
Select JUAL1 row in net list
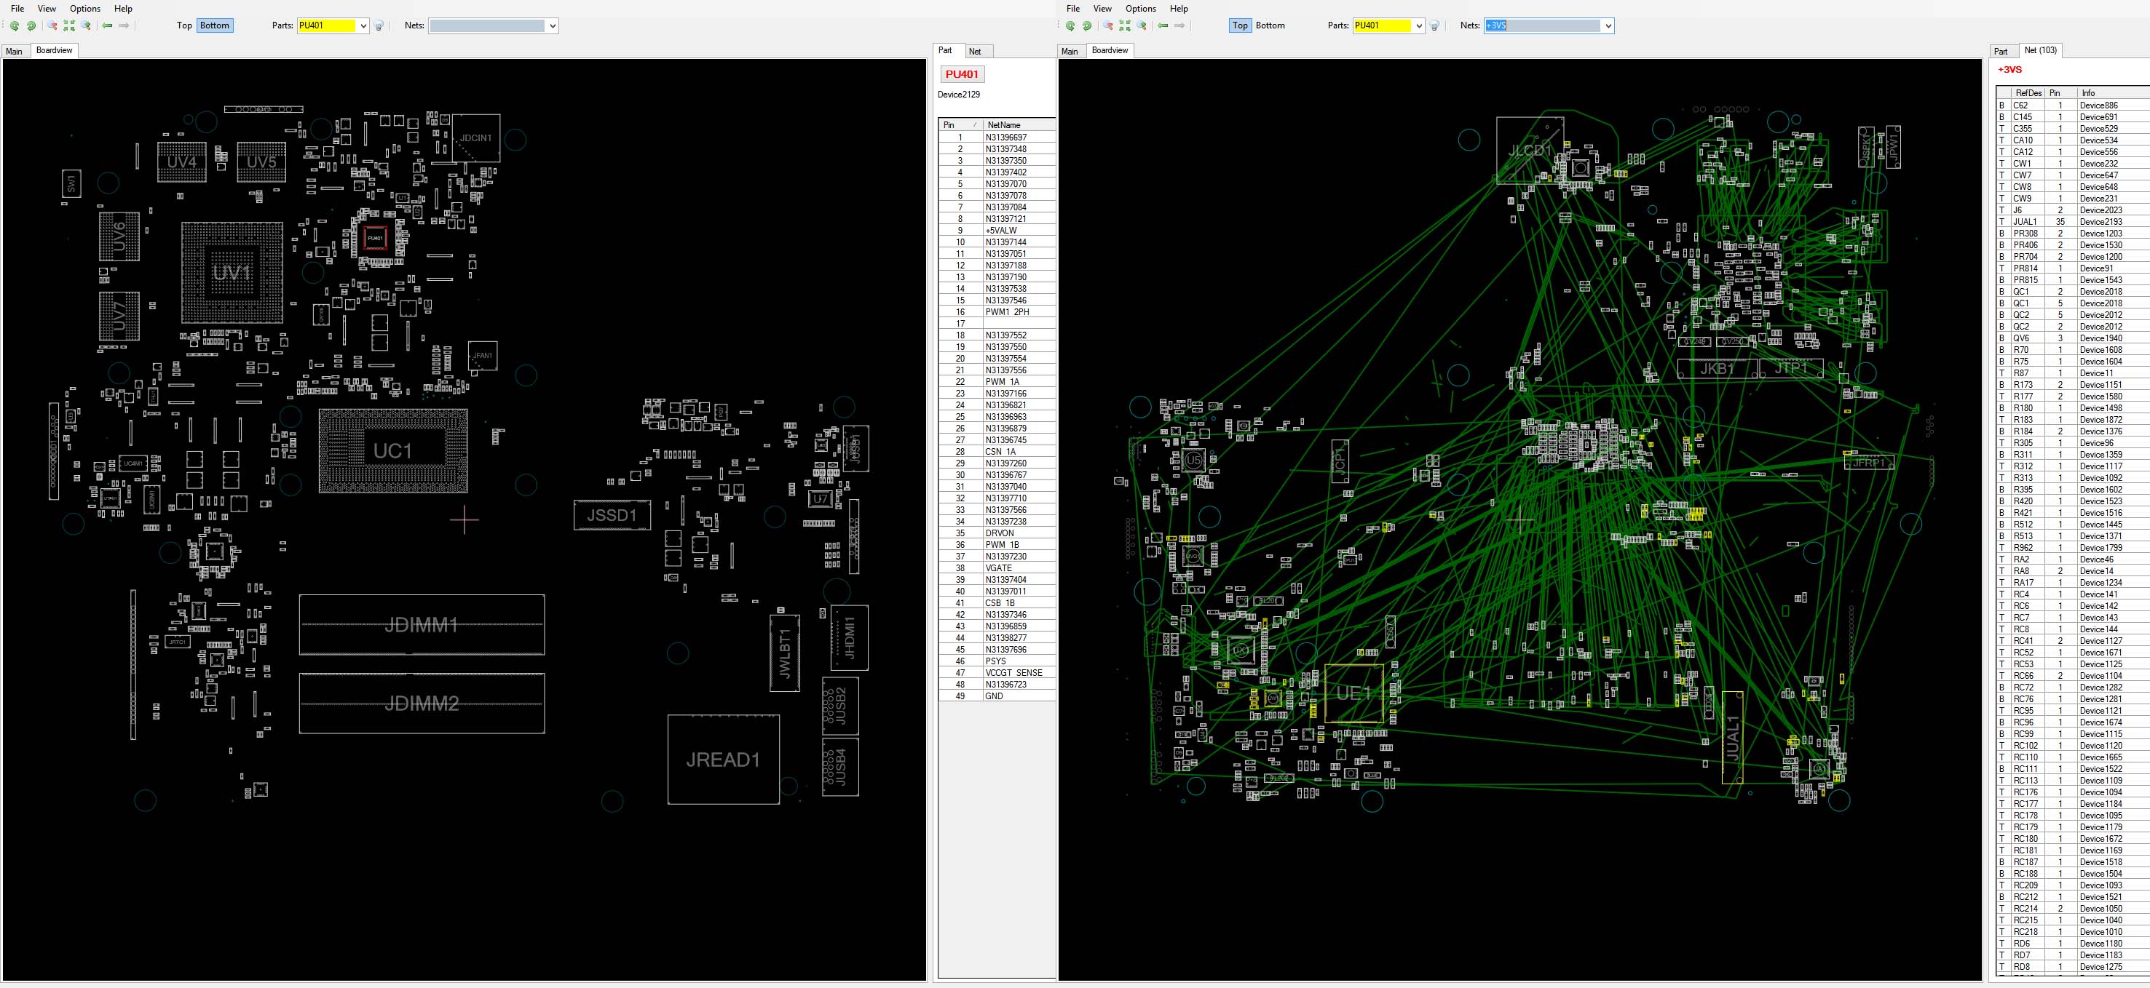(x=2025, y=222)
